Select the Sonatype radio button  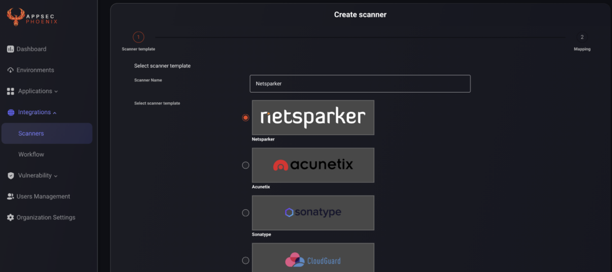[x=246, y=213]
